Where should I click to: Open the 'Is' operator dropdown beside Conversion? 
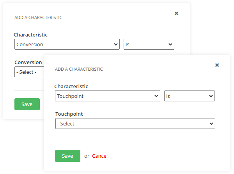pos(149,45)
